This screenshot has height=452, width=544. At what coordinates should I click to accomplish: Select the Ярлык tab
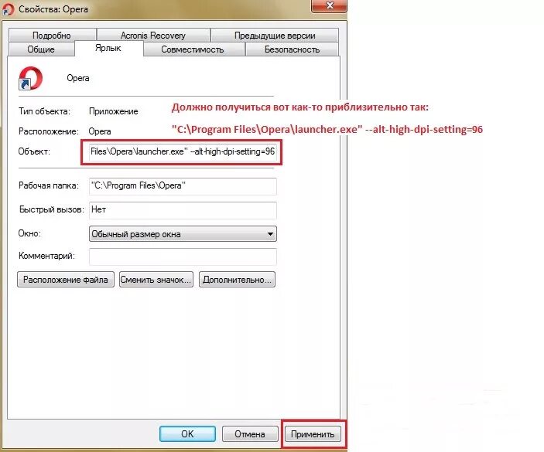[108, 48]
